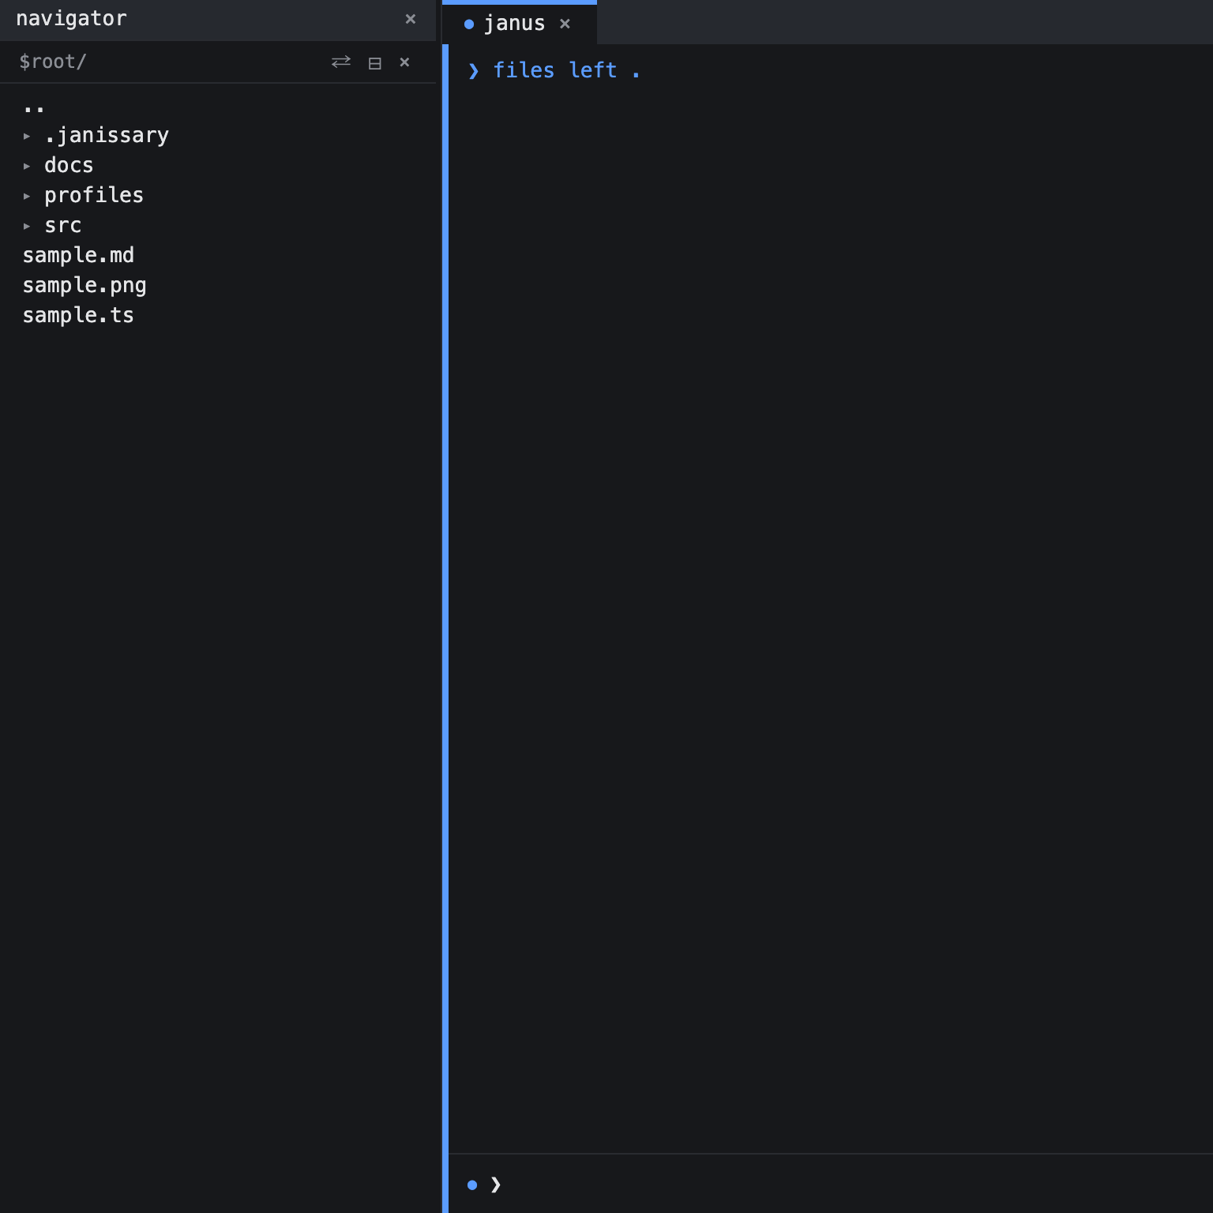Click the 'files left .' command entry
This screenshot has height=1213, width=1213.
click(x=567, y=70)
